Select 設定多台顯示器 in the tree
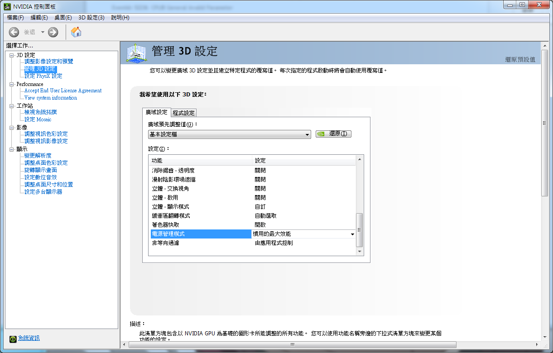The image size is (553, 353). (43, 192)
